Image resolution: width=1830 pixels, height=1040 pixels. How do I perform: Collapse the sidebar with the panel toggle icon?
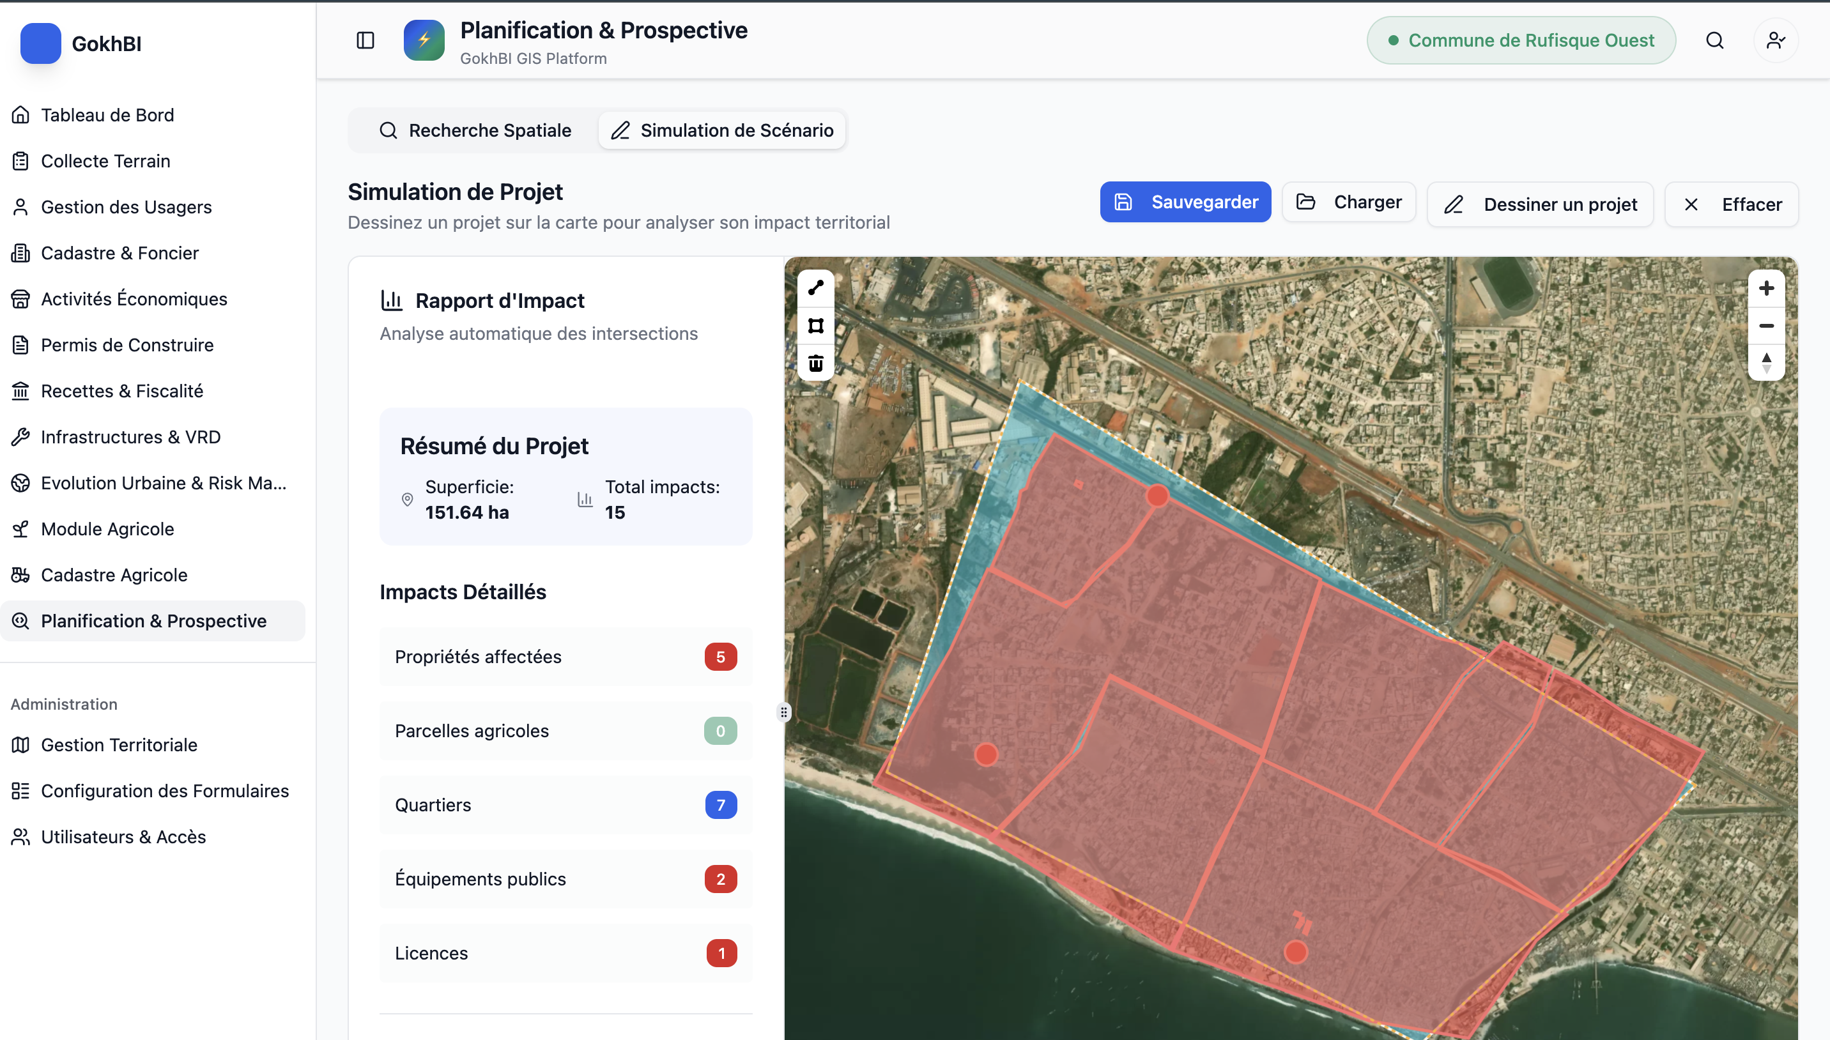tap(365, 40)
